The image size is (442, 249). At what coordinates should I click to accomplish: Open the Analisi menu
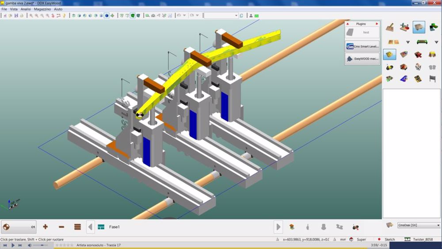(26, 9)
